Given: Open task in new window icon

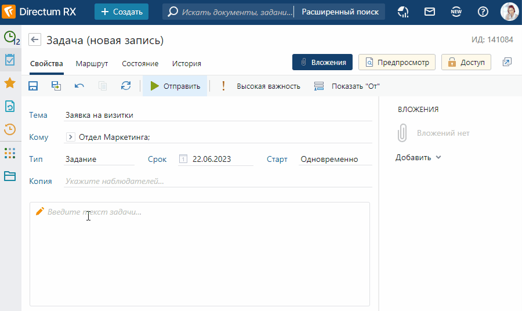Looking at the screenshot, I should click(507, 62).
